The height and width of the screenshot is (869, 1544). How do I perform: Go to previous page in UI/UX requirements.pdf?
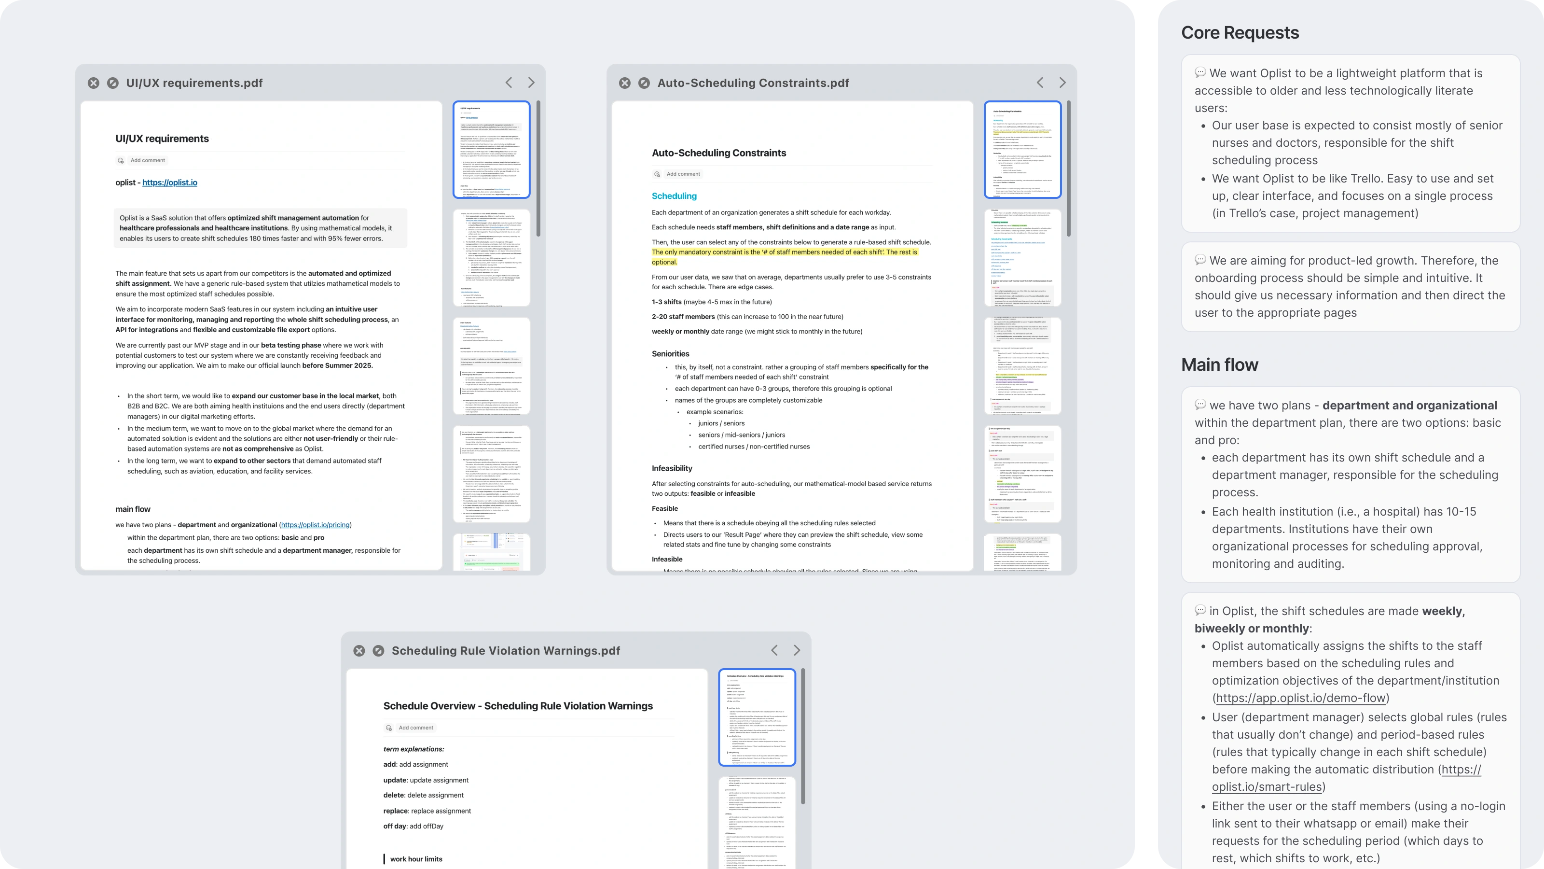pos(509,83)
